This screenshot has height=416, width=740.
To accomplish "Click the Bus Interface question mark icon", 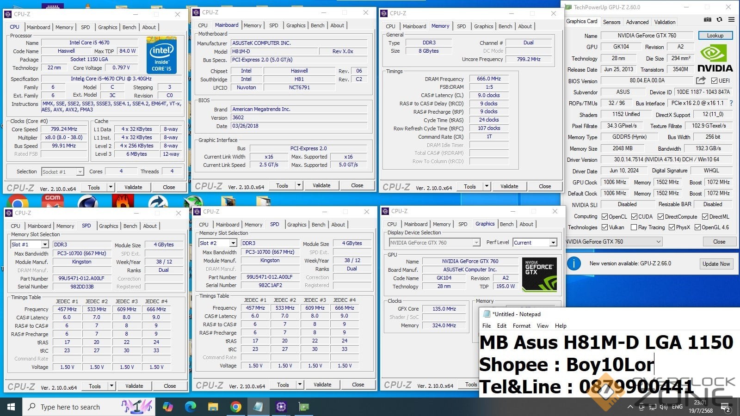I will click(731, 103).
